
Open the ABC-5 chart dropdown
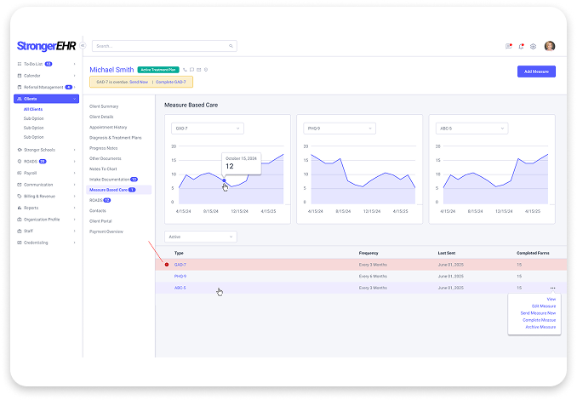pyautogui.click(x=471, y=129)
